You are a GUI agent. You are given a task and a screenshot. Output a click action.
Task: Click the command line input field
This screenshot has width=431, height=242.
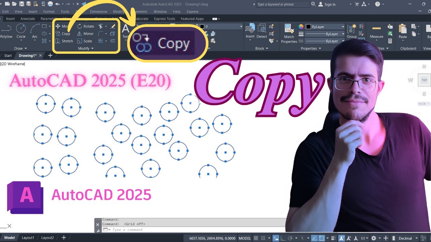[194, 230]
